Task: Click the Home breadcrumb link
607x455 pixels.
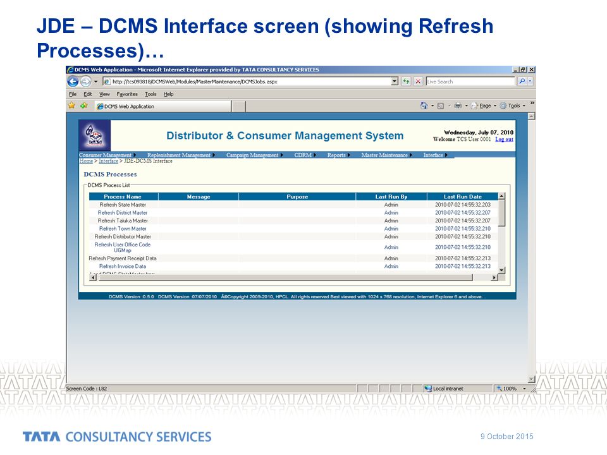Action: pos(86,161)
